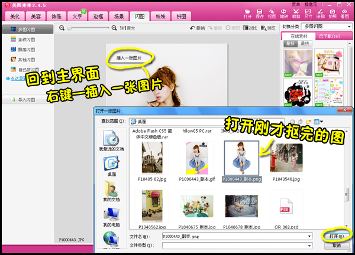The height and width of the screenshot is (255, 355).
Task: Click the 保存 (save) toolbar icon
Action: click(x=260, y=12)
